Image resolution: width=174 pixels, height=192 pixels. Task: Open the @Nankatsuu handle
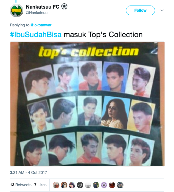(37, 13)
